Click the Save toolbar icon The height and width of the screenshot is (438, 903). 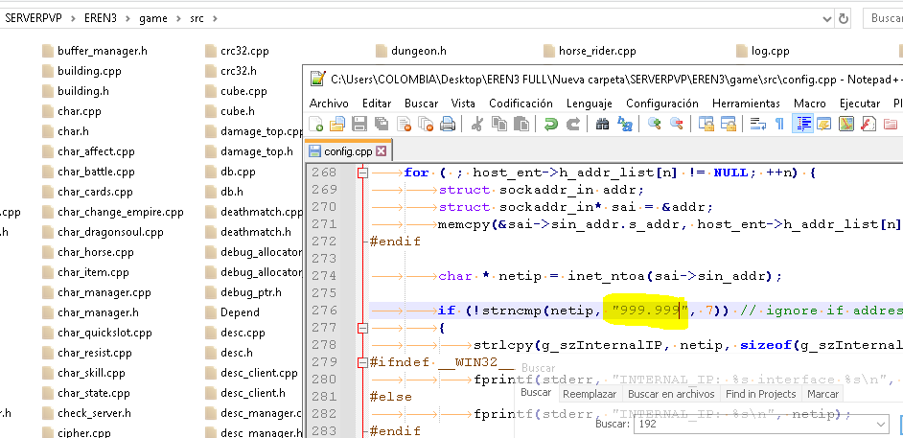(x=359, y=124)
